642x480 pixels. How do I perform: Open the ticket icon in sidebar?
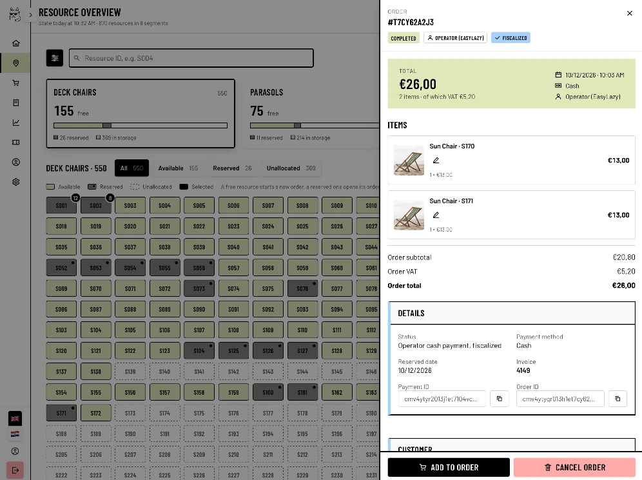pos(16,142)
